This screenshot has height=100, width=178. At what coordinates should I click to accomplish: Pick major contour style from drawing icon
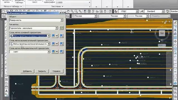61,36
